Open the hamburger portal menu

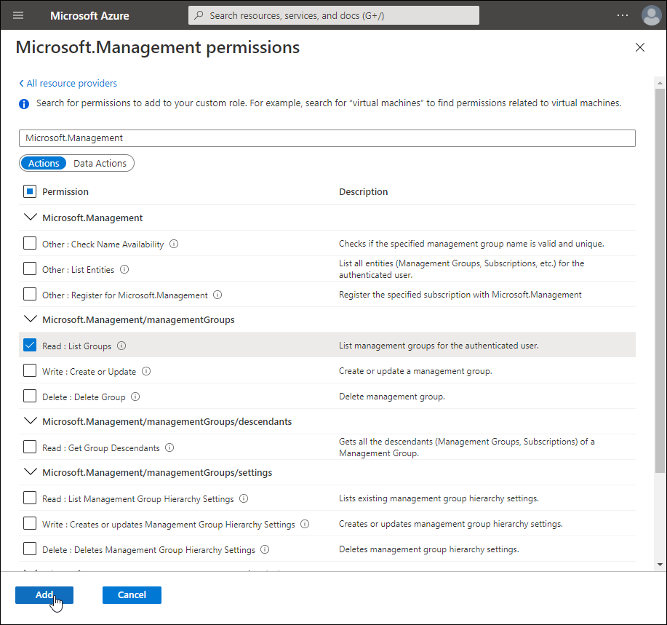18,15
